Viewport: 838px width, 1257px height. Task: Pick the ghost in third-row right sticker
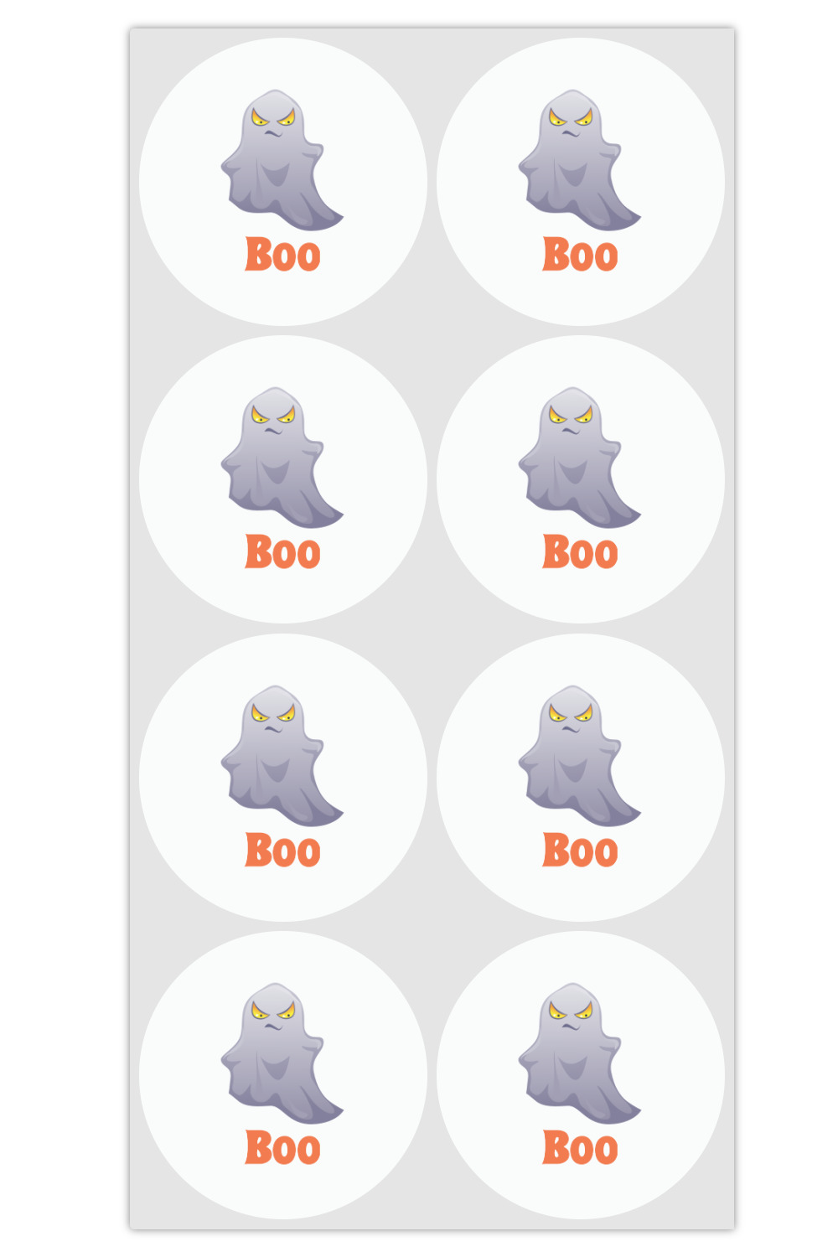578,756
